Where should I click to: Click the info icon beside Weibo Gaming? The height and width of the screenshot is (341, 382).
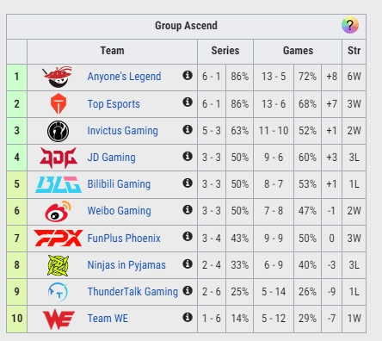point(188,209)
